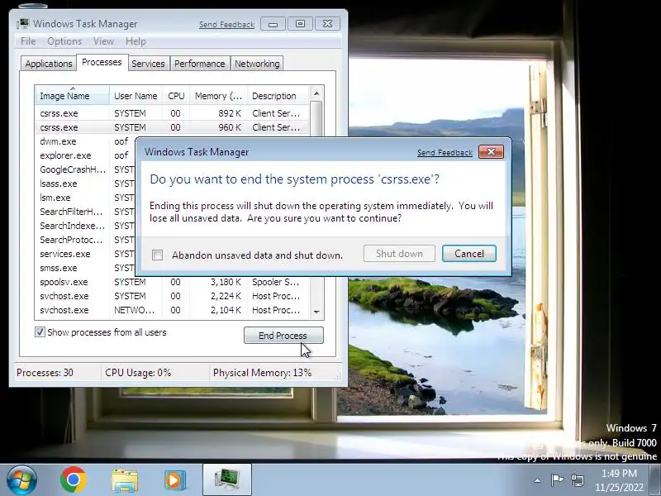Switch to the Services tab
Screen dimensions: 661x496
click(149, 64)
